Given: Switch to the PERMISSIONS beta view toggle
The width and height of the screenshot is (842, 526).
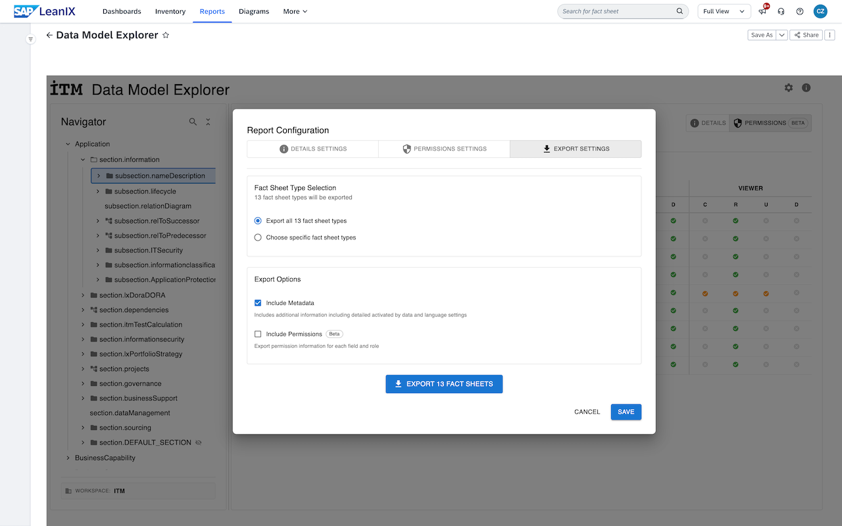Looking at the screenshot, I should pos(770,123).
